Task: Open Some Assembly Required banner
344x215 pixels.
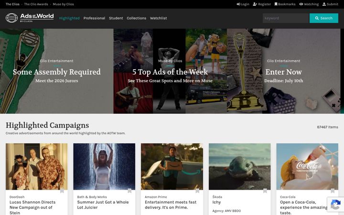Action: 56,71
